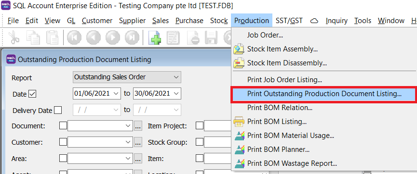Click the Edit document notepad icon
Image resolution: width=417 pixels, height=174 pixels.
pyautogui.click(x=174, y=37)
